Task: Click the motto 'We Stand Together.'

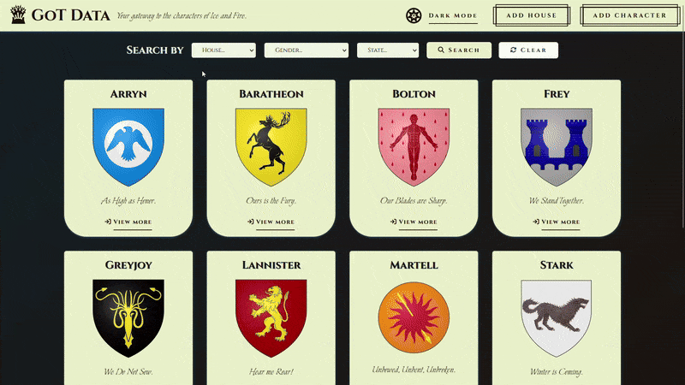Action: pyautogui.click(x=557, y=201)
